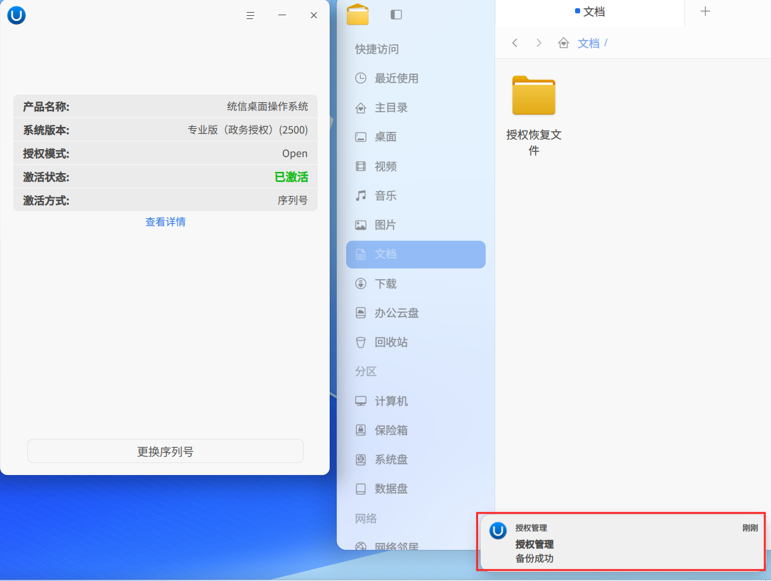Open 保险箱 in sidebar
The height and width of the screenshot is (581, 771).
(x=416, y=430)
